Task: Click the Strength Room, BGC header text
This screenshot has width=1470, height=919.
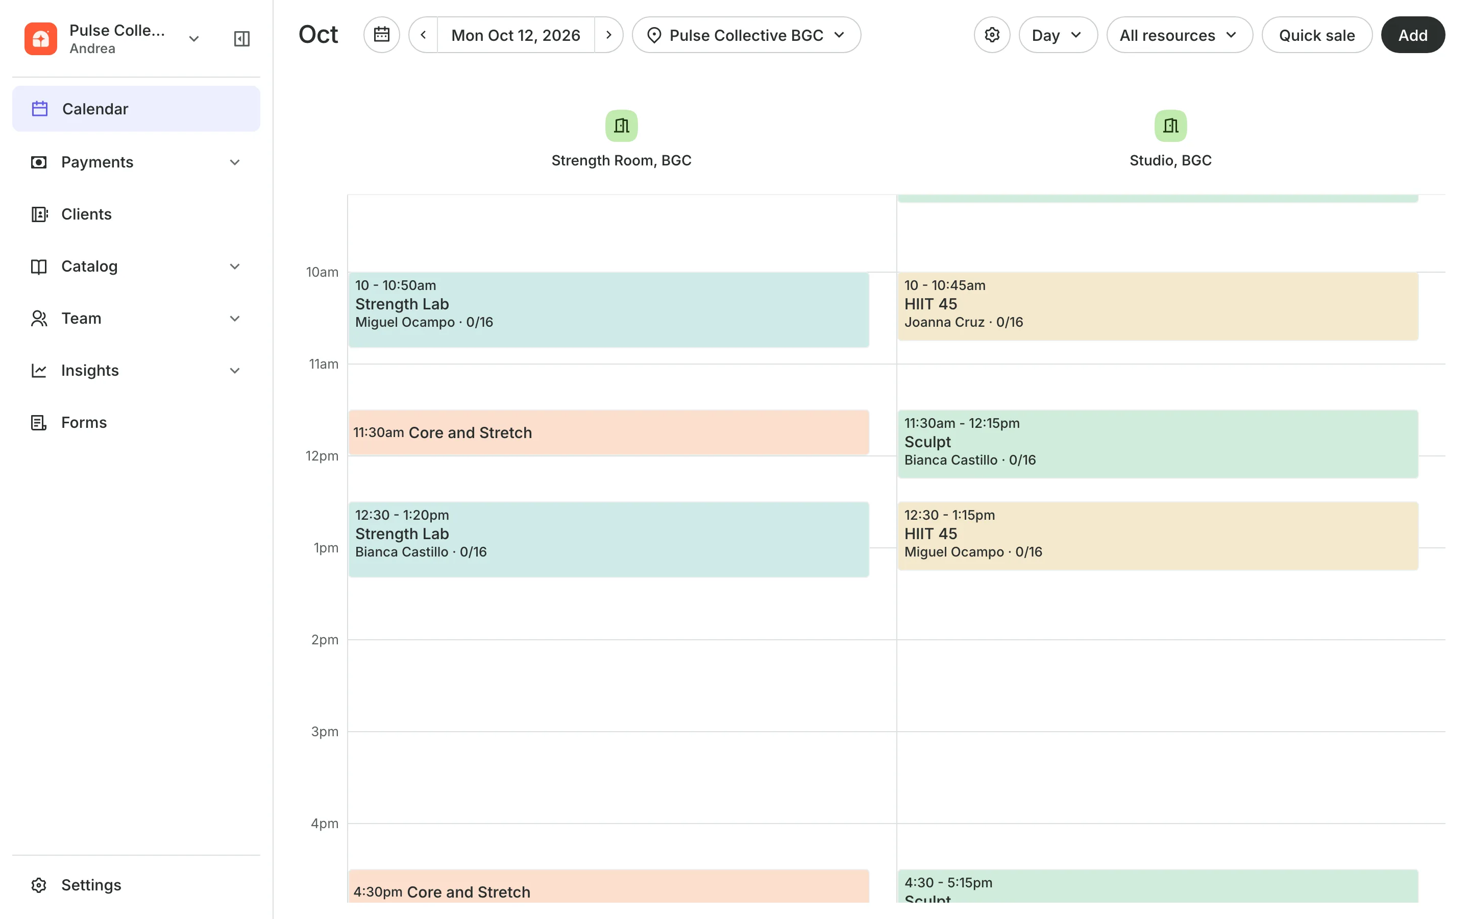Action: (x=621, y=160)
